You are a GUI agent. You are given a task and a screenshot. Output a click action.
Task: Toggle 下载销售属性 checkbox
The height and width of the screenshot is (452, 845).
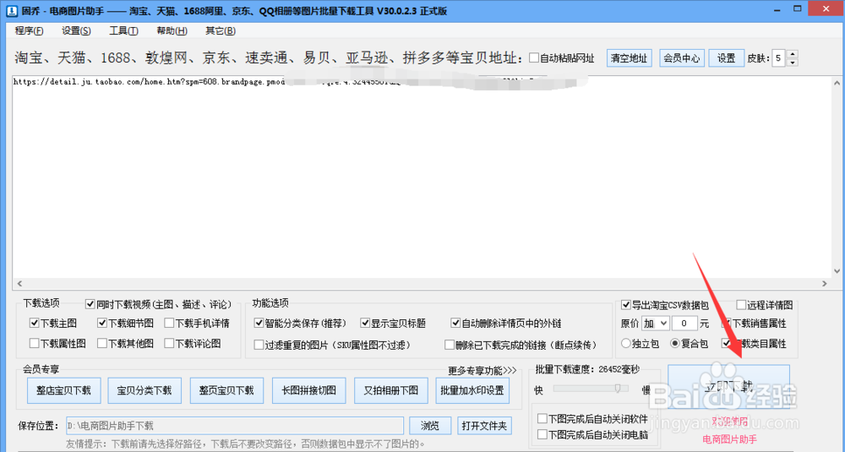point(727,324)
